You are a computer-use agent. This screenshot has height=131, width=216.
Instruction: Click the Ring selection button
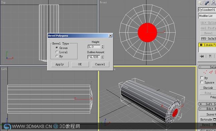click(208, 93)
